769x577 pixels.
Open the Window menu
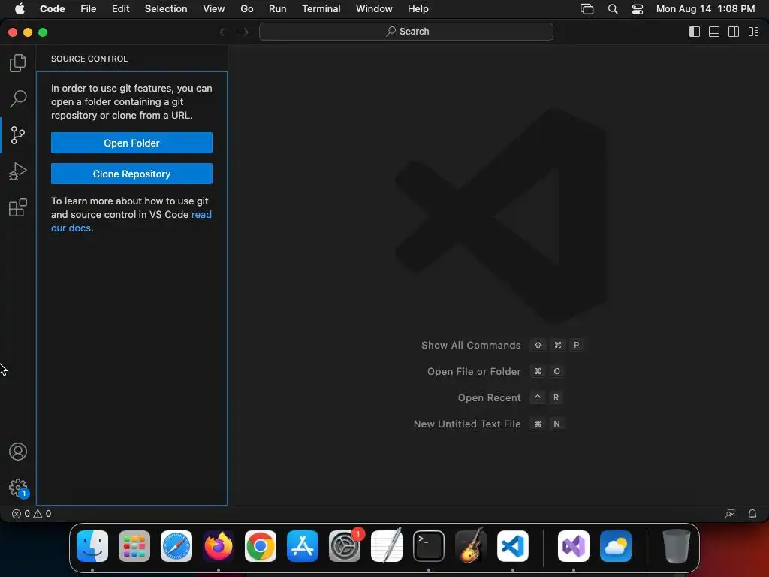tap(374, 9)
